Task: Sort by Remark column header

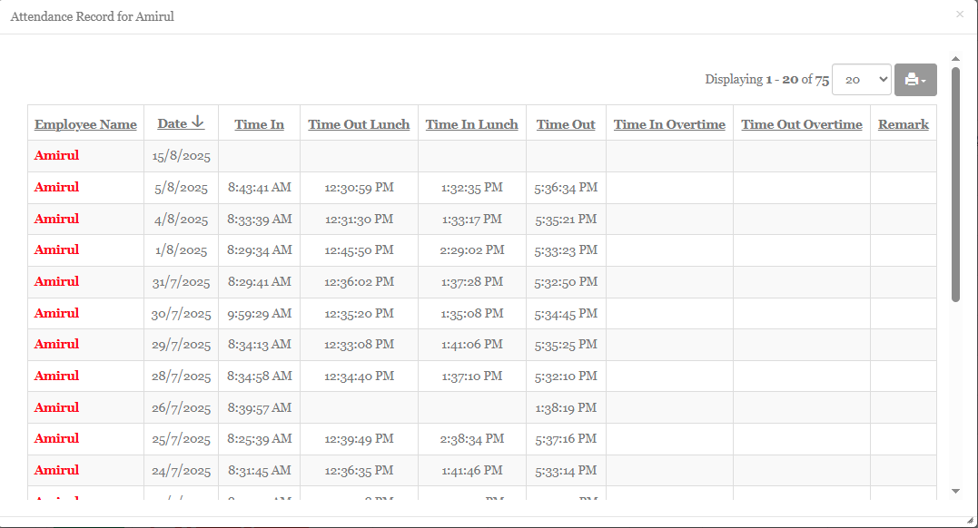Action: pyautogui.click(x=903, y=124)
